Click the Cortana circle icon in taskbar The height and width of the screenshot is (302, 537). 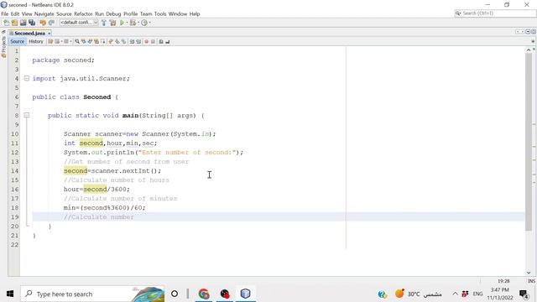coord(175,294)
